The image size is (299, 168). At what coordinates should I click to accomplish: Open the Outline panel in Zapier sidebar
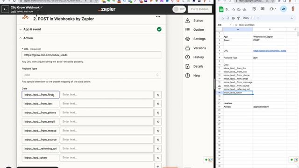click(194, 30)
